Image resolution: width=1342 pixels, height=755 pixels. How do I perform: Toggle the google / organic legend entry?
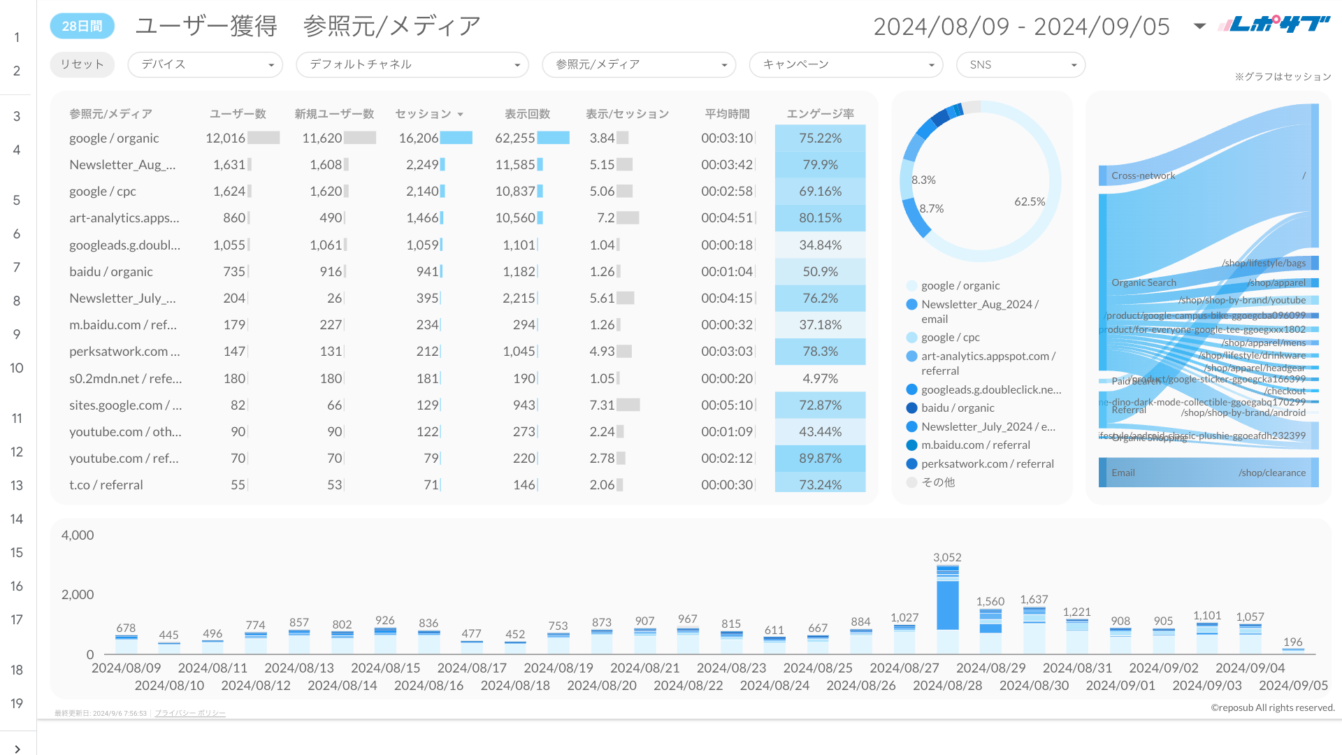pyautogui.click(x=960, y=285)
